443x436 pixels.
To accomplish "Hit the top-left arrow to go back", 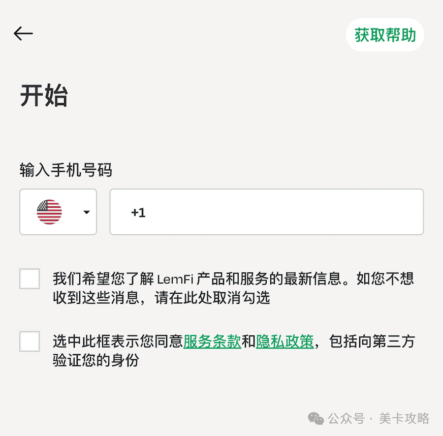I will (23, 34).
